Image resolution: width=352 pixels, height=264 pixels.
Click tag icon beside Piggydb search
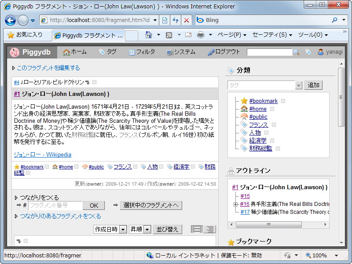(308, 52)
